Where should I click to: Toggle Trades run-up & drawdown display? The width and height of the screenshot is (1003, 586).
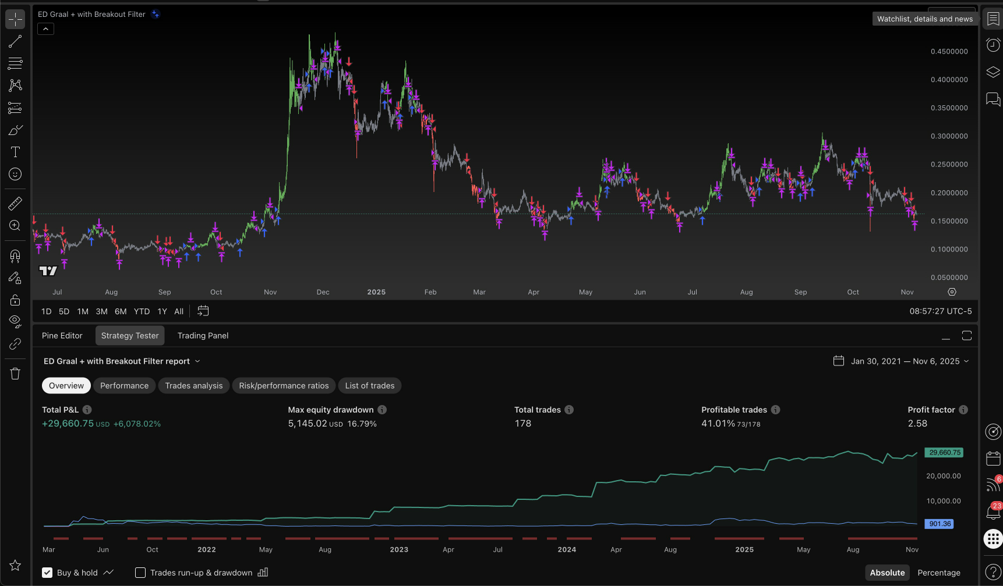140,573
